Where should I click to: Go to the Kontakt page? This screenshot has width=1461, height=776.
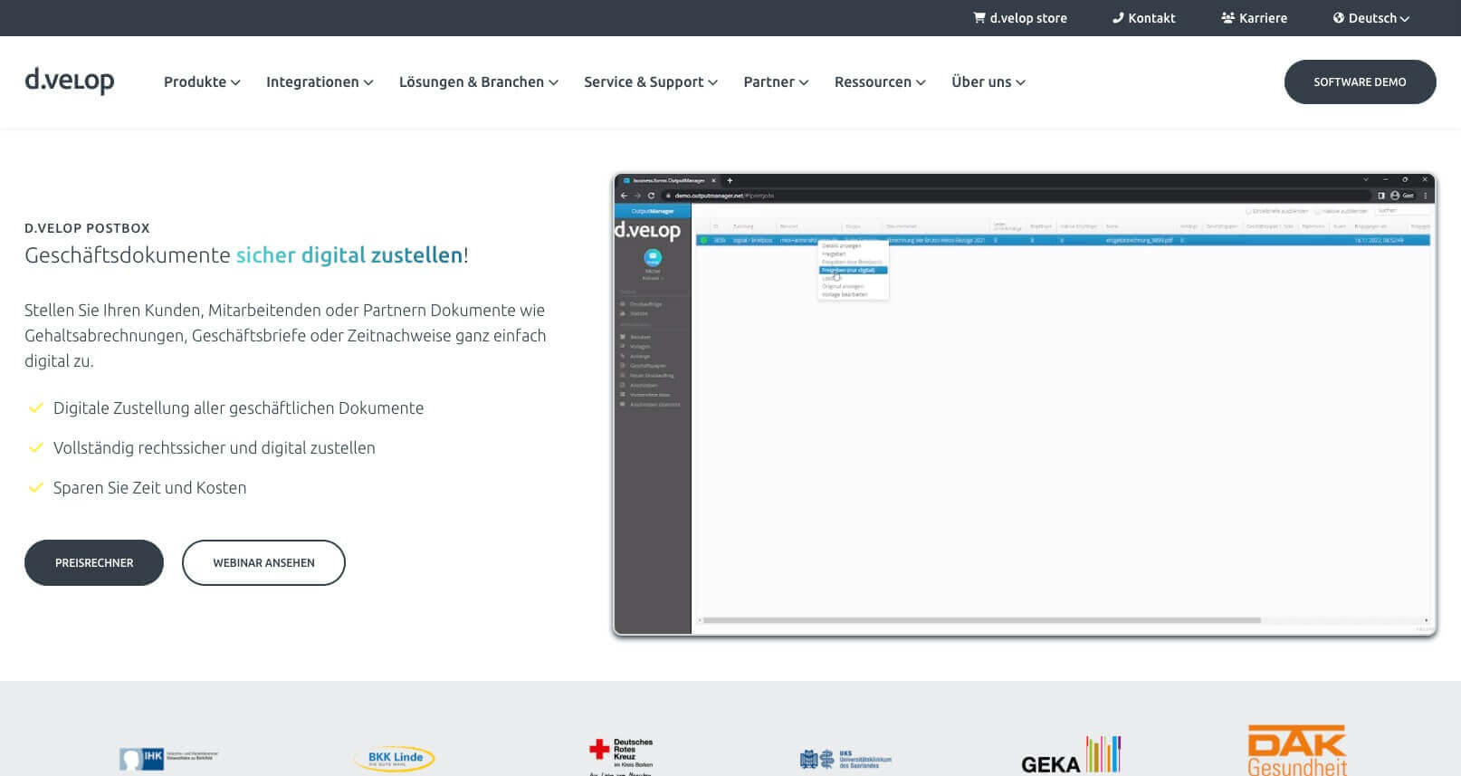[x=1143, y=18]
